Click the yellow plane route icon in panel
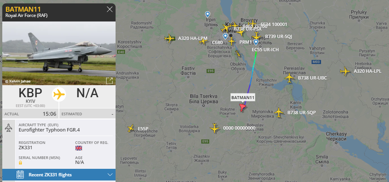This screenshot has width=389, height=182. [59, 94]
